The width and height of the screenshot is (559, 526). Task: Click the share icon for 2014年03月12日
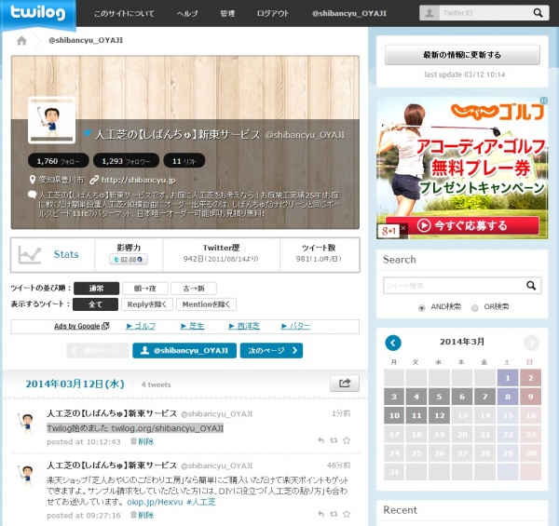click(x=345, y=384)
